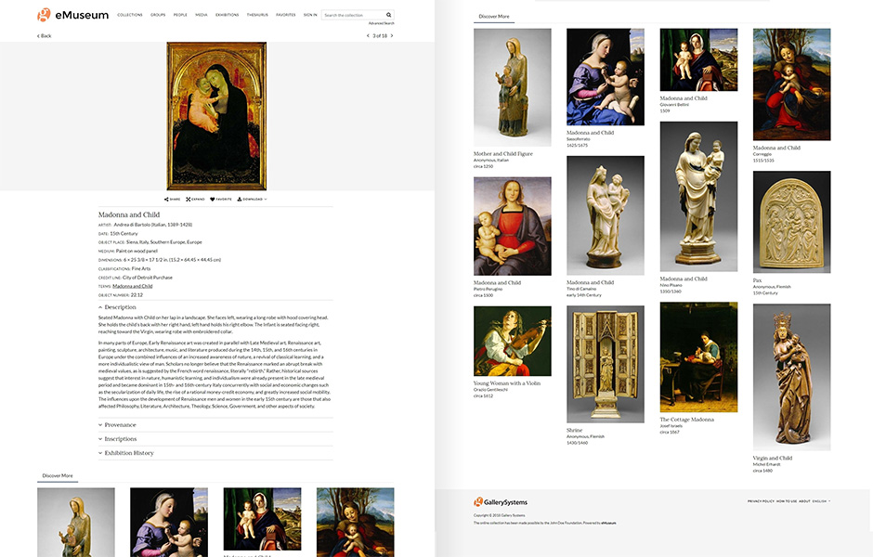Screen dimensions: 873x557
Task: Open the Thesaurus menu
Action: click(x=257, y=15)
